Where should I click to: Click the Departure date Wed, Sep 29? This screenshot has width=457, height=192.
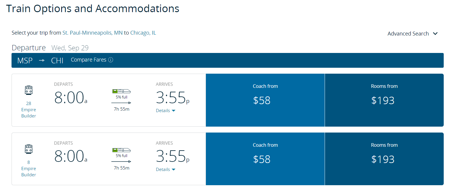click(70, 48)
